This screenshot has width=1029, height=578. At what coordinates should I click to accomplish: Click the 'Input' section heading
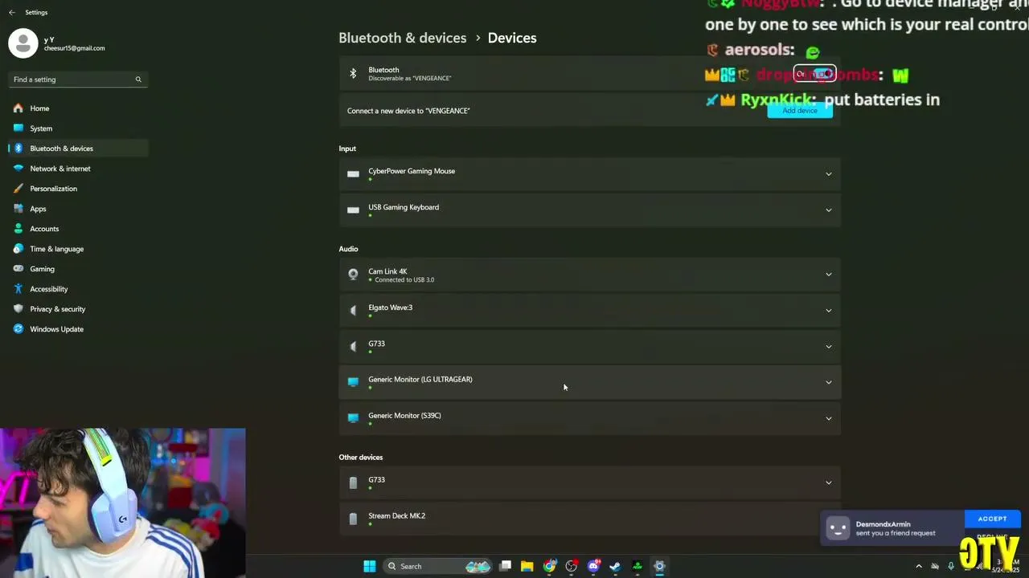[347, 149]
